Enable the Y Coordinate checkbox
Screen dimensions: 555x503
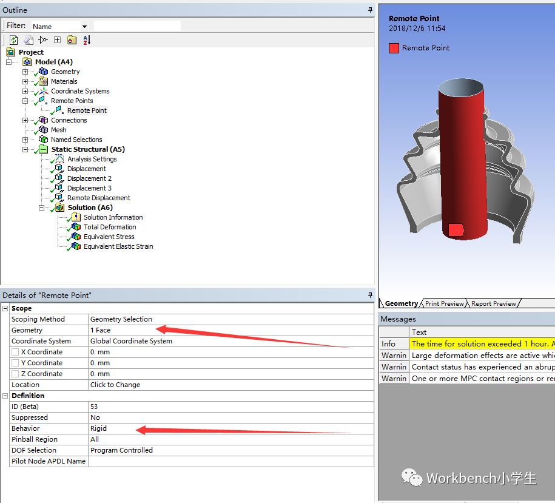point(15,363)
